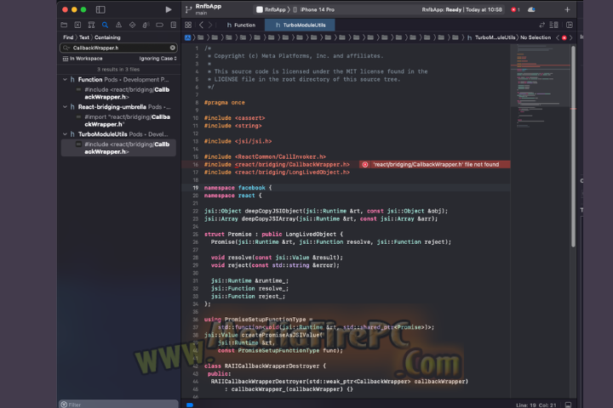Click the code minimap overview
This screenshot has height=408, width=613.
[x=541, y=86]
